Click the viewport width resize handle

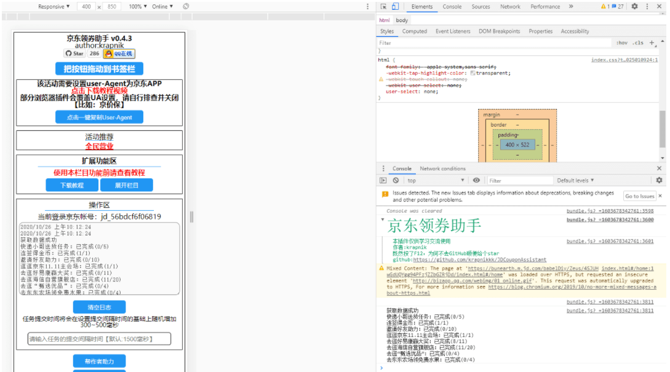[x=191, y=217]
